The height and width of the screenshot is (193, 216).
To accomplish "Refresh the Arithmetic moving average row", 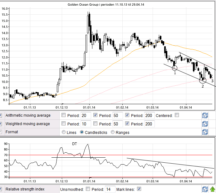I will click(205, 115).
